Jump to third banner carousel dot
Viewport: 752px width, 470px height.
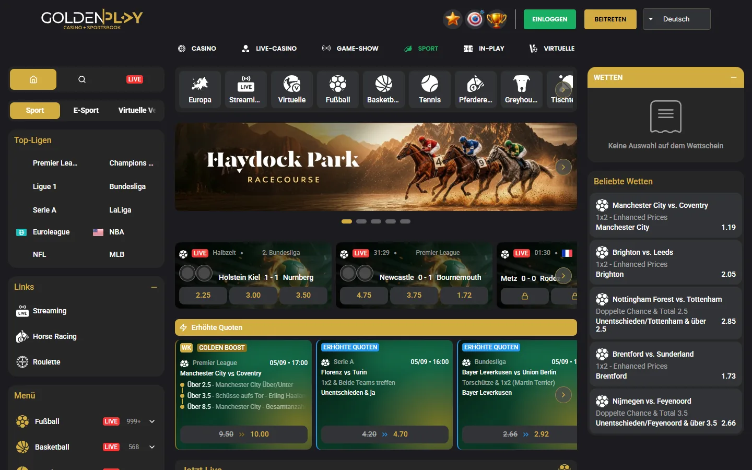(x=376, y=221)
